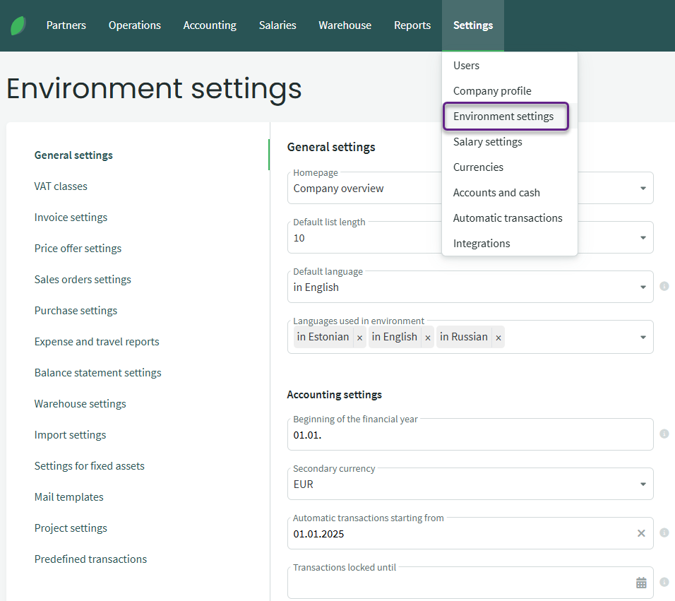Image resolution: width=675 pixels, height=601 pixels.
Task: Expand the Default language dropdown
Action: [x=643, y=287]
